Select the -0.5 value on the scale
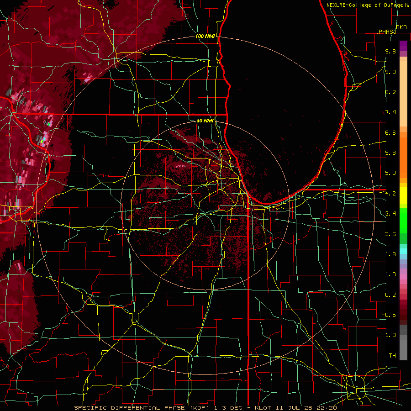This screenshot has height=411, width=411. pyautogui.click(x=389, y=315)
